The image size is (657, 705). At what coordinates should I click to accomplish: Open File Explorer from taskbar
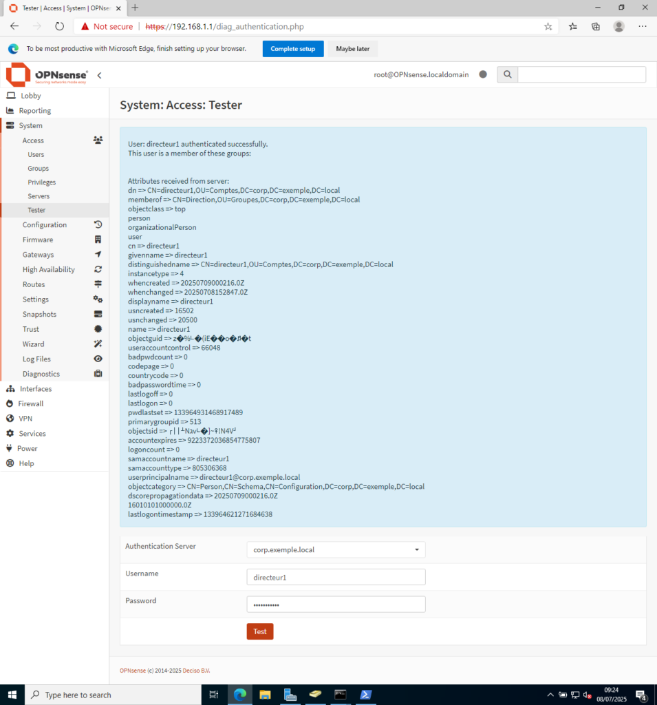(x=265, y=695)
